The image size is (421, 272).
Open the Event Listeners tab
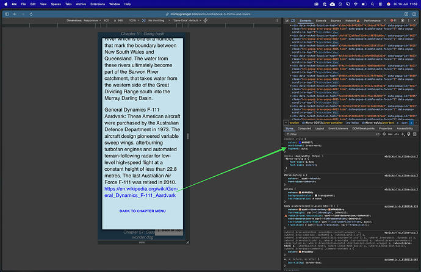(338, 129)
